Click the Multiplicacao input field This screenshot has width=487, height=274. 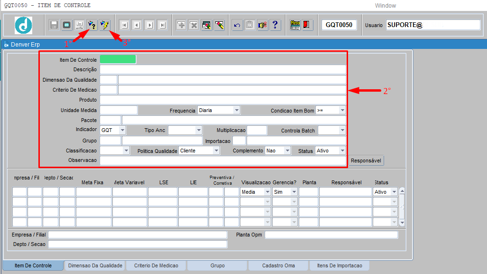(x=257, y=130)
